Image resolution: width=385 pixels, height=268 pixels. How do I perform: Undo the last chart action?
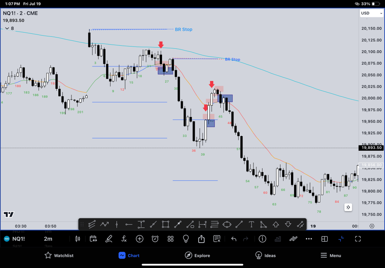pyautogui.click(x=233, y=239)
